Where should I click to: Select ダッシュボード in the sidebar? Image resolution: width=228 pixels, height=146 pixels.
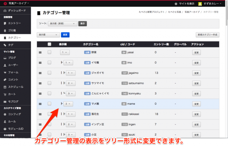point(17,10)
